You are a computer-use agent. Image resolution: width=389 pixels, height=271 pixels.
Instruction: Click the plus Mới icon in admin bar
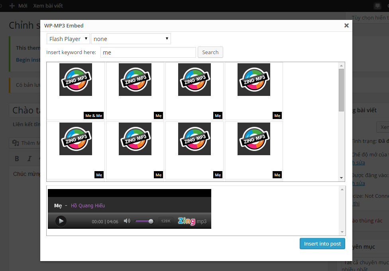(12, 6)
